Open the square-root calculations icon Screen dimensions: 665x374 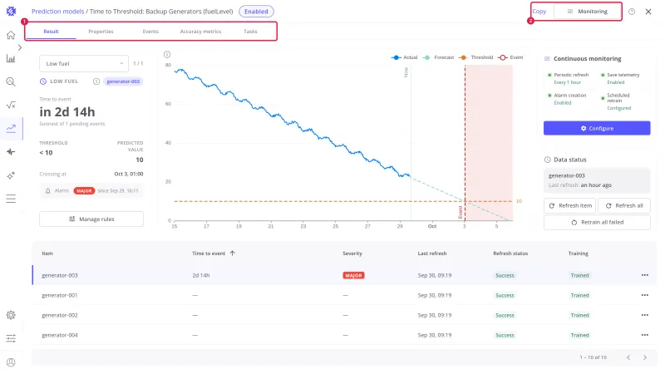tap(11, 106)
